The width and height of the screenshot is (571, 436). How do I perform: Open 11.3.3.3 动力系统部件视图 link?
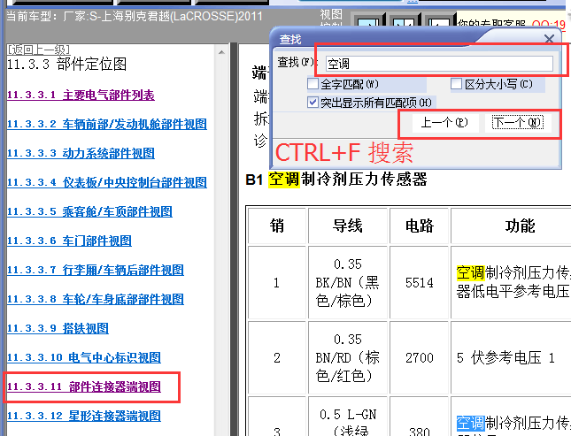(x=81, y=154)
